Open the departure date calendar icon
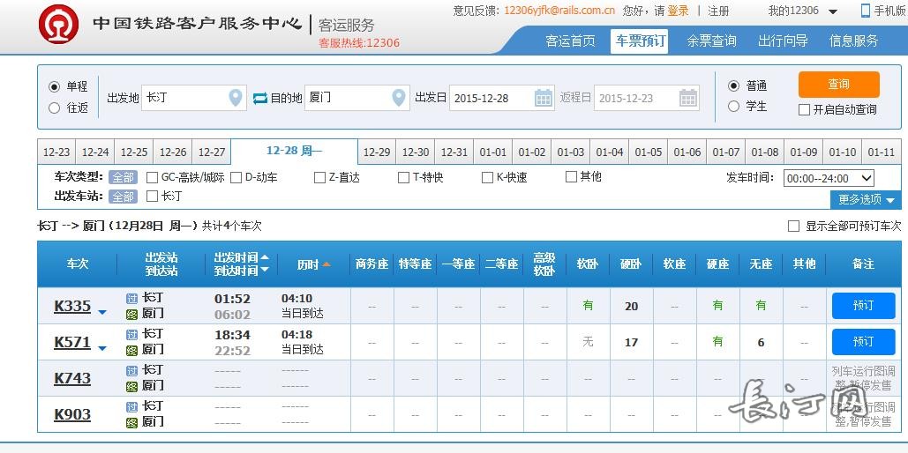The width and height of the screenshot is (908, 453). [544, 98]
